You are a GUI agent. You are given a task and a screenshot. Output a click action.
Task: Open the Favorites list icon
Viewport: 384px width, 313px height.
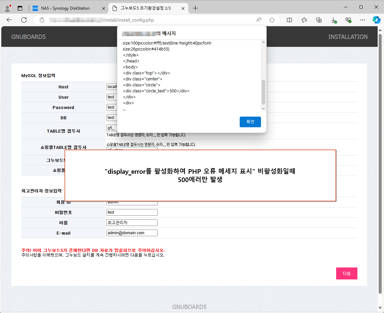pyautogui.click(x=304, y=20)
